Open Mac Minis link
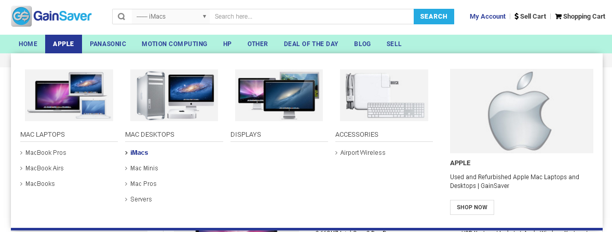The image size is (612, 232). click(144, 168)
